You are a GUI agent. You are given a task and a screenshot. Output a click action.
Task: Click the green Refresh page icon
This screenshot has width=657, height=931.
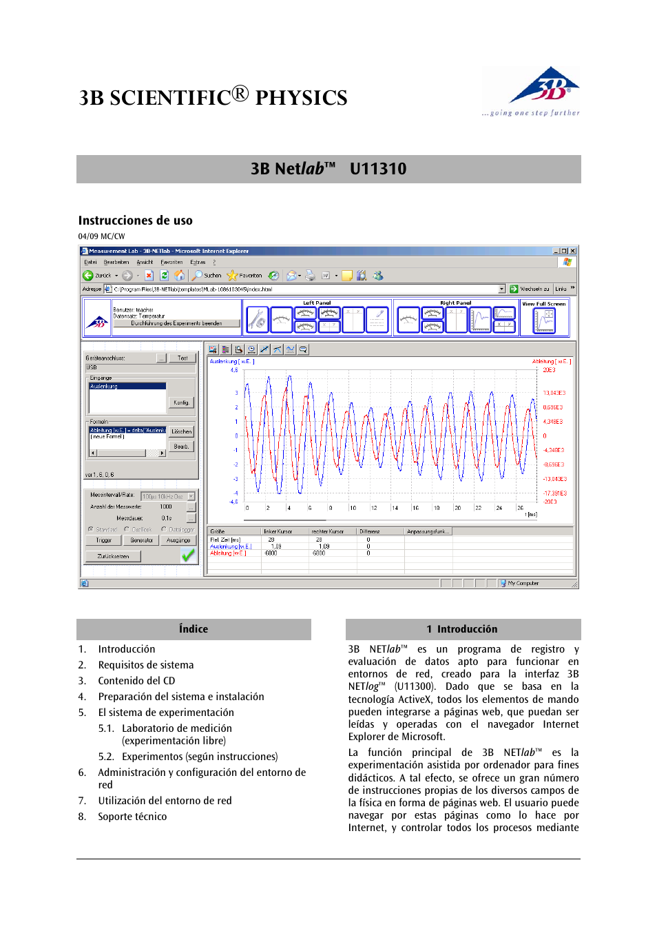tap(164, 276)
